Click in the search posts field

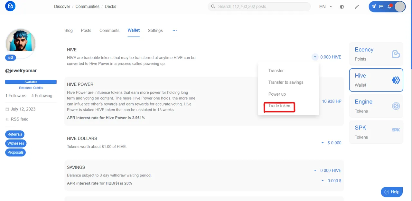pos(259,6)
